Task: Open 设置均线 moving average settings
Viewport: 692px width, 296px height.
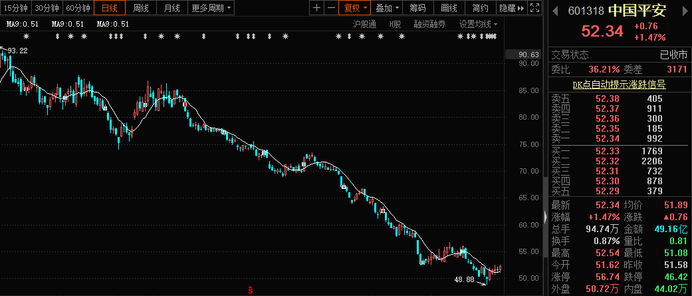Action: pyautogui.click(x=478, y=25)
